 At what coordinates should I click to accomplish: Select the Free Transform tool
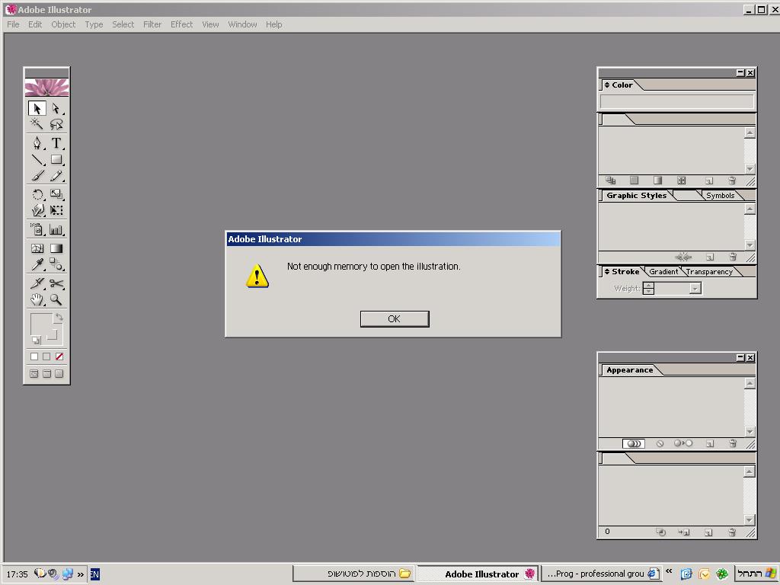pos(56,210)
